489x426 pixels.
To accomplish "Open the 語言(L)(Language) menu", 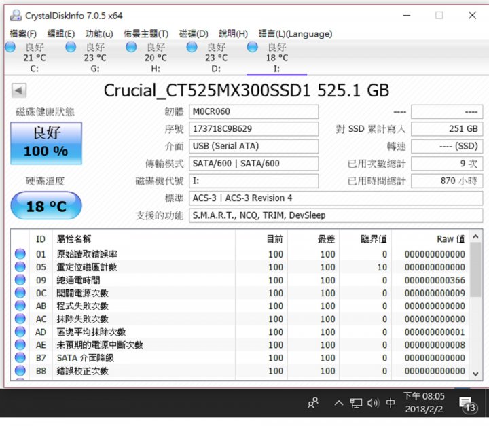I will pos(295,34).
